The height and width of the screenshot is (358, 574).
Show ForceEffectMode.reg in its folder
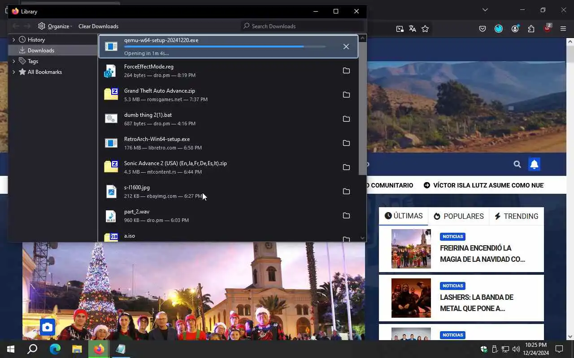tap(346, 71)
